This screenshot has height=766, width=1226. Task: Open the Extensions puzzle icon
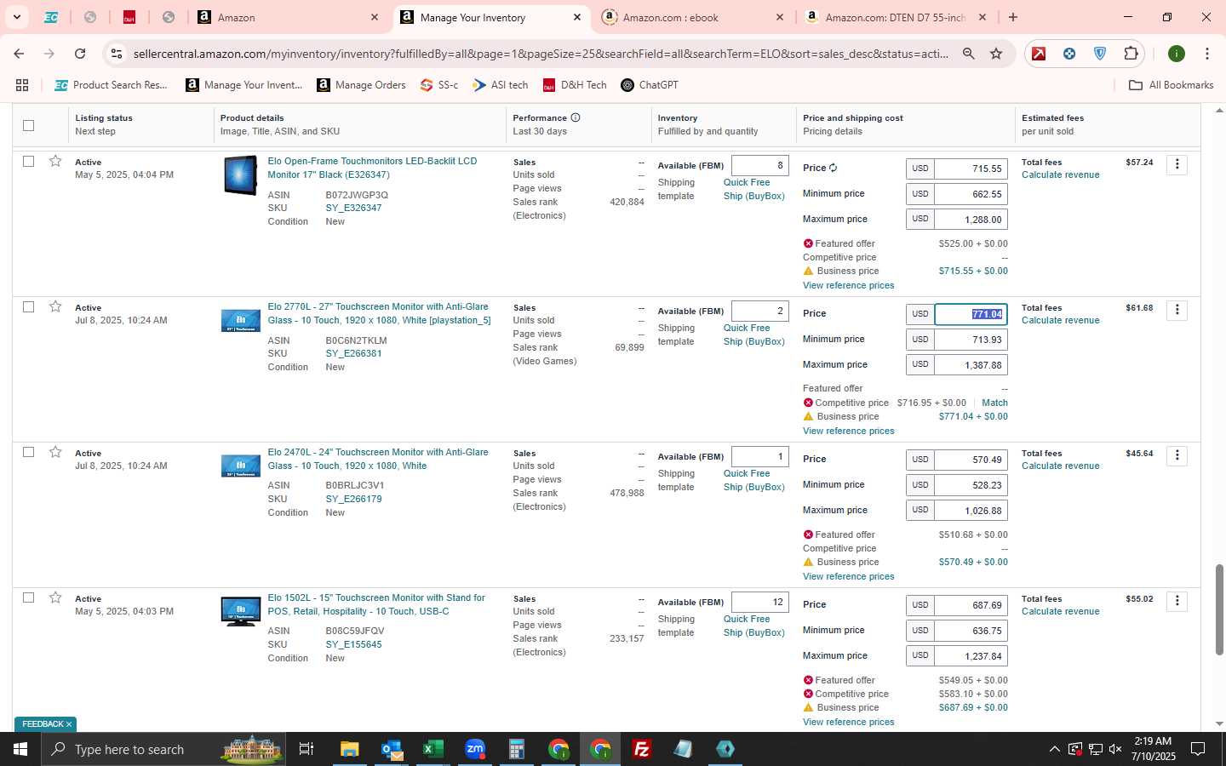tap(1131, 54)
